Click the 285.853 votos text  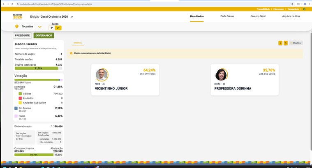coord(267,74)
